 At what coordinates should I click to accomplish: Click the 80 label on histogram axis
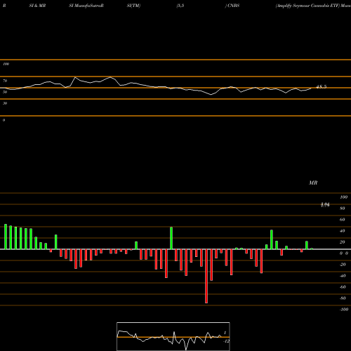(x=343, y=208)
